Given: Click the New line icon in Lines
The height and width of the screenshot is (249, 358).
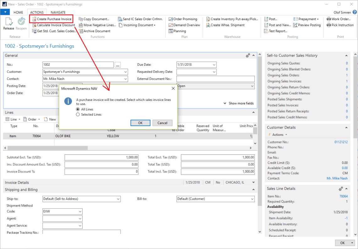Looking at the screenshot, I should pyautogui.click(x=50, y=119).
